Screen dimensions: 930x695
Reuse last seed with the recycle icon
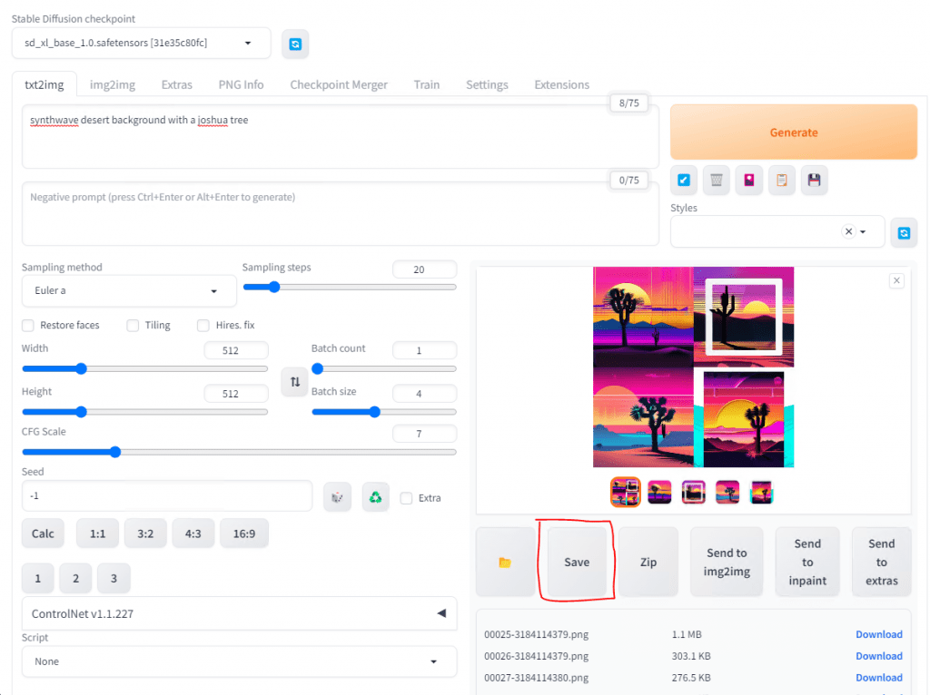pyautogui.click(x=375, y=497)
